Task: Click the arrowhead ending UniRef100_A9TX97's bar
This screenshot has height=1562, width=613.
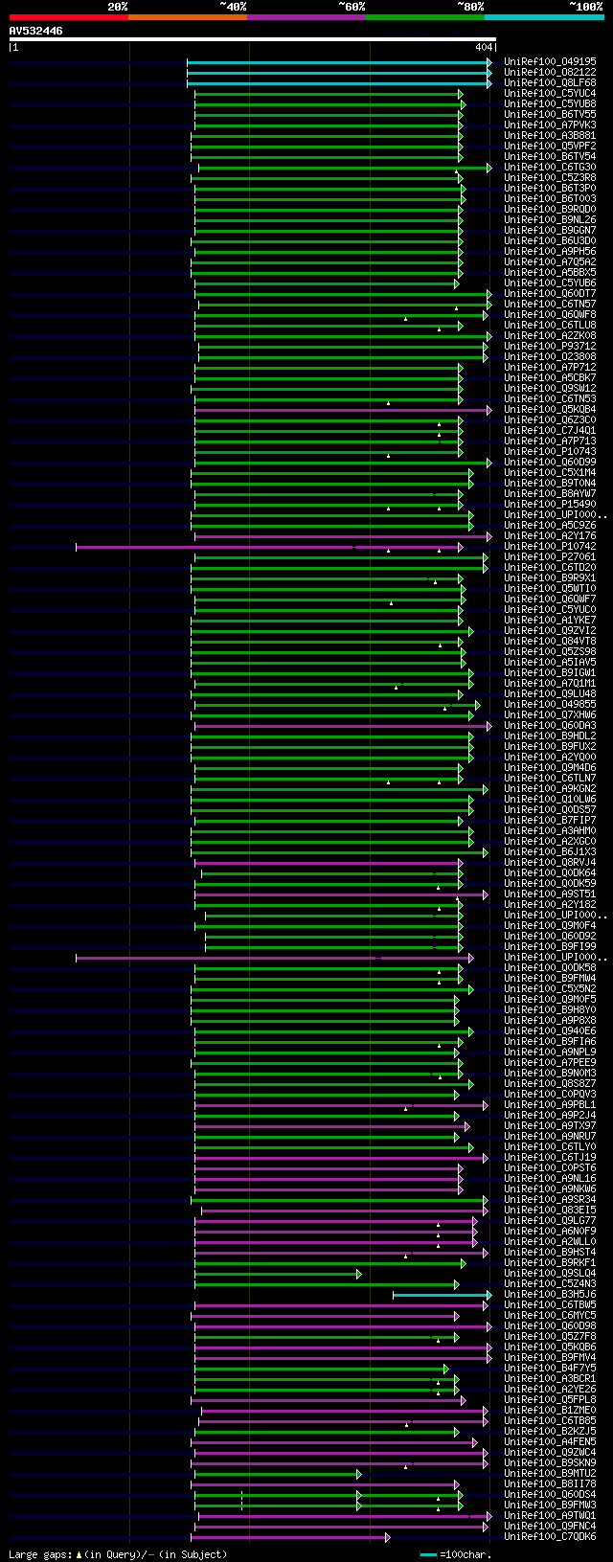Action: 466,1126
